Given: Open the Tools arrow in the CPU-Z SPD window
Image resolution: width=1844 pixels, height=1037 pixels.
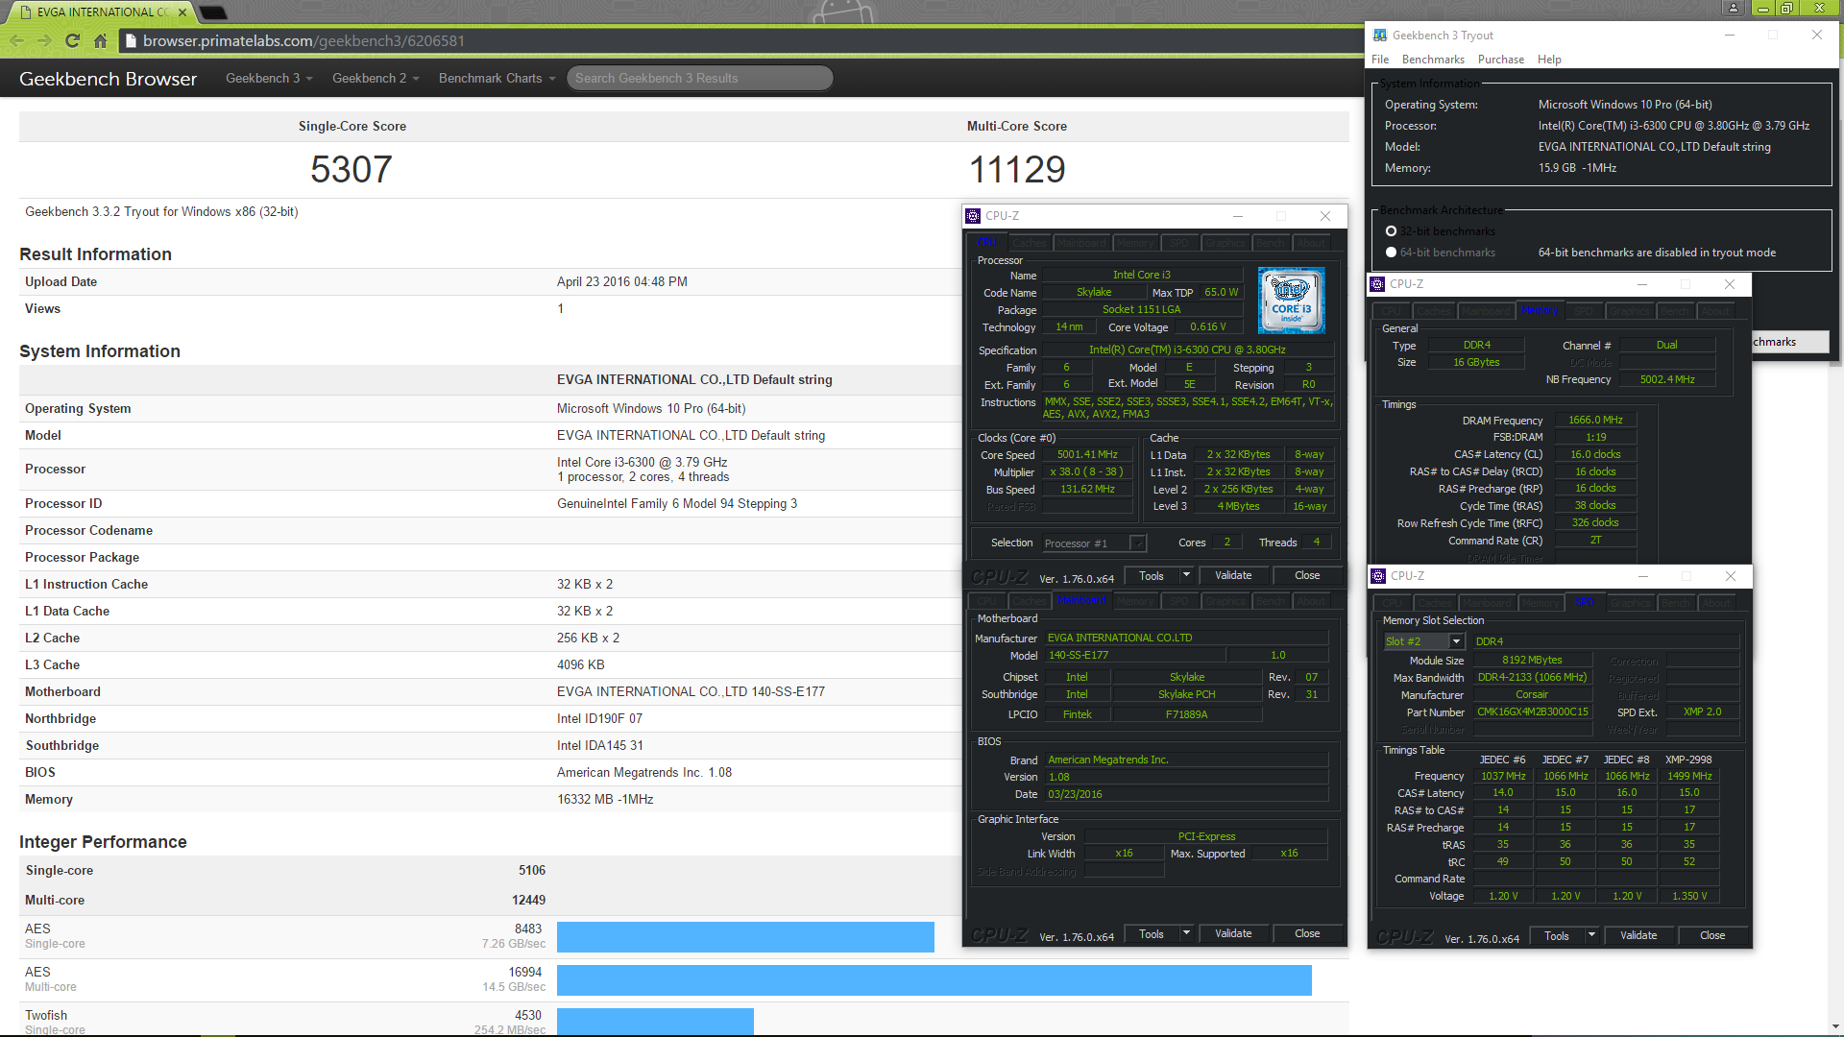Looking at the screenshot, I should click(1591, 935).
